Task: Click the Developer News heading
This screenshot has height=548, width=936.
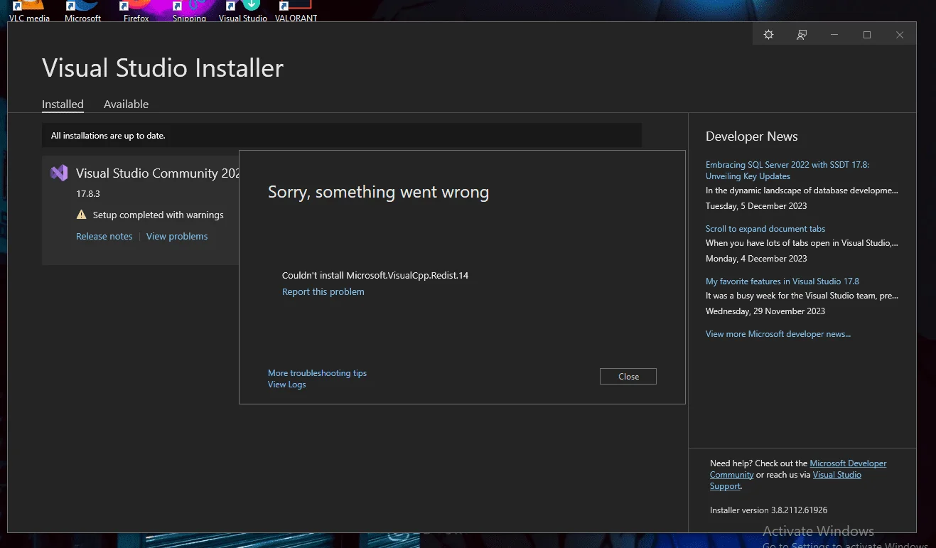Action: (752, 136)
